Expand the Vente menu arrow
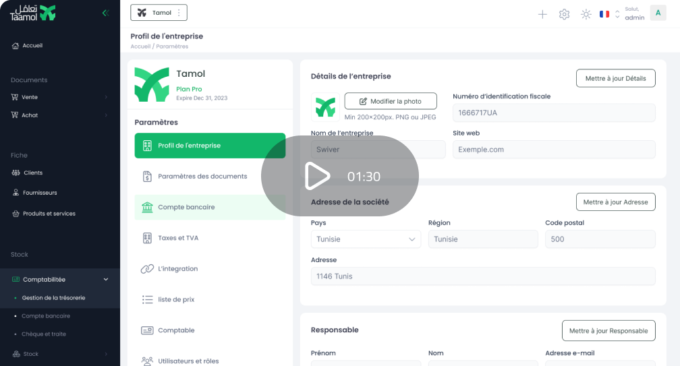This screenshot has width=680, height=366. click(106, 97)
